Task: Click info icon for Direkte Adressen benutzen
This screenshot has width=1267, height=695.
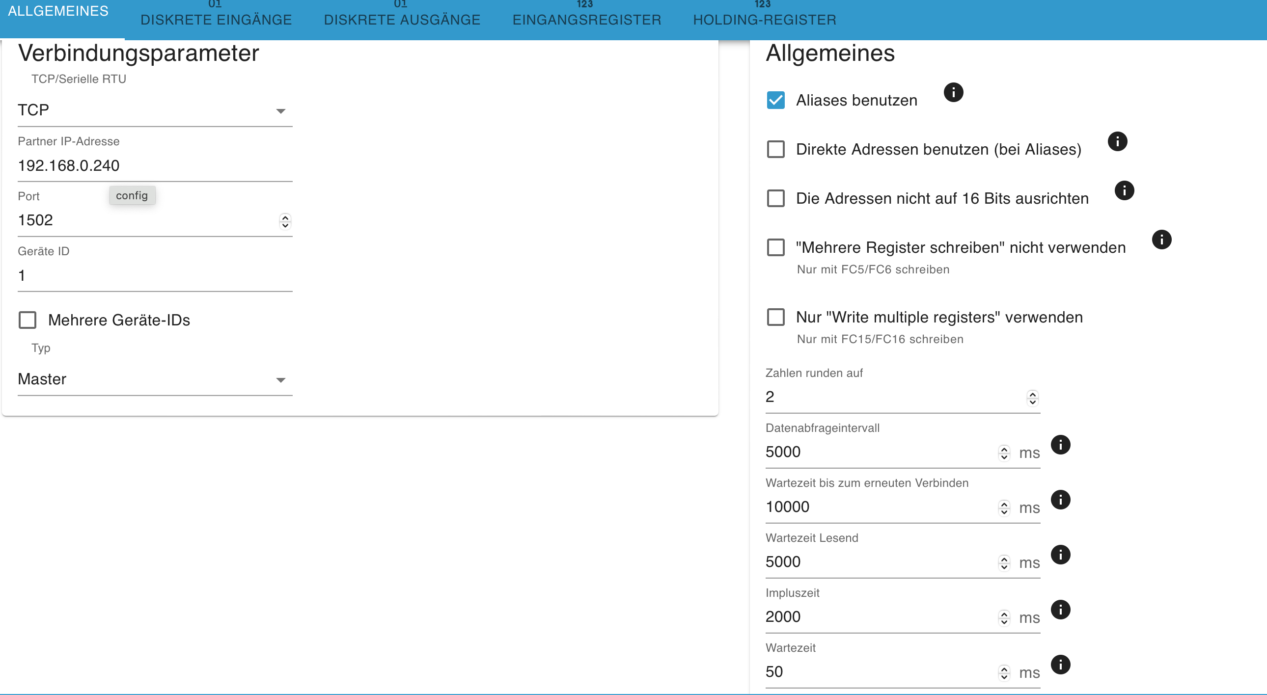Action: (1117, 141)
